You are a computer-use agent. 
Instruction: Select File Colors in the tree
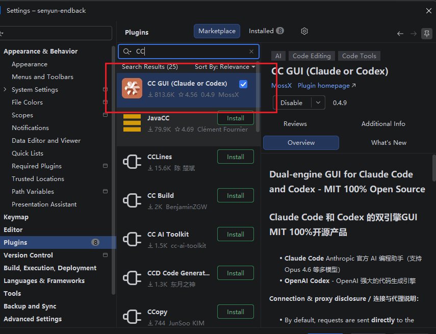pos(27,102)
